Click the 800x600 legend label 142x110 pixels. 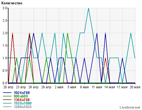[x=21, y=96]
